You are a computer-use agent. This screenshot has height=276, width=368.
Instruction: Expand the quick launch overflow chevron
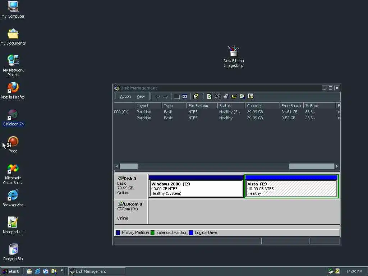tap(62, 270)
